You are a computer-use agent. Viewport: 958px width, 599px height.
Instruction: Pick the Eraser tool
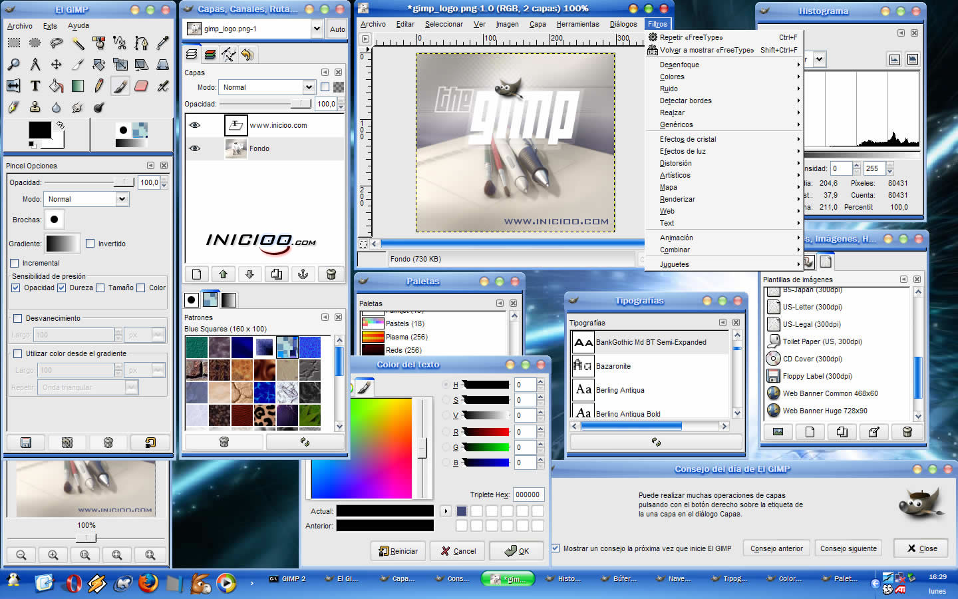point(142,86)
